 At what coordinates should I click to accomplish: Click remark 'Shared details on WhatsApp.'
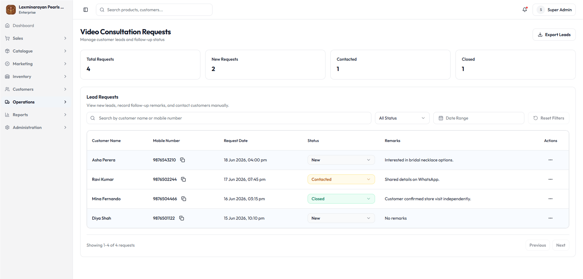pos(412,179)
